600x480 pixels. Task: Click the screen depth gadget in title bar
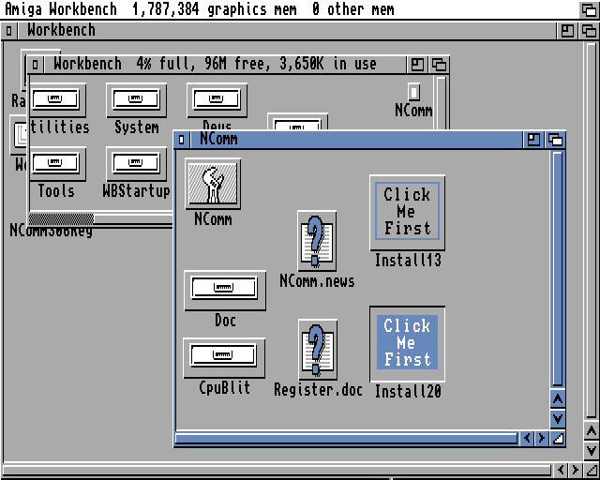(x=589, y=9)
